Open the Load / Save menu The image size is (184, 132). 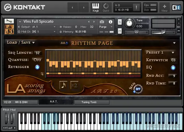click(x=21, y=42)
